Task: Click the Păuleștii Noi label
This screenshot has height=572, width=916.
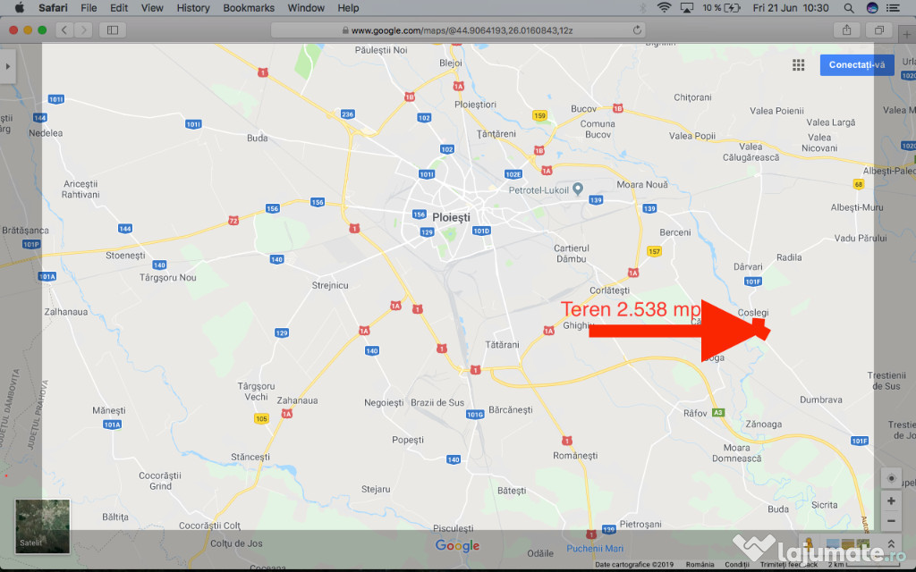Action: pyautogui.click(x=381, y=50)
